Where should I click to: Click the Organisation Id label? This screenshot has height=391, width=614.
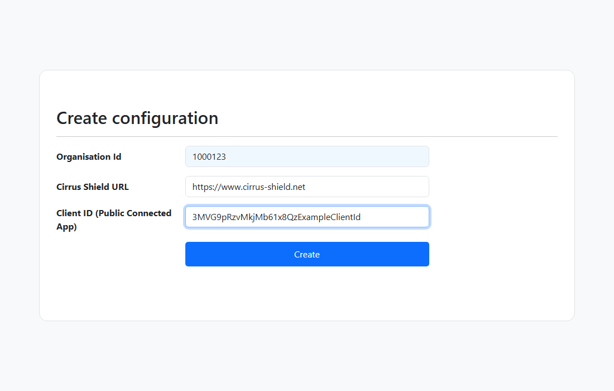(x=89, y=157)
